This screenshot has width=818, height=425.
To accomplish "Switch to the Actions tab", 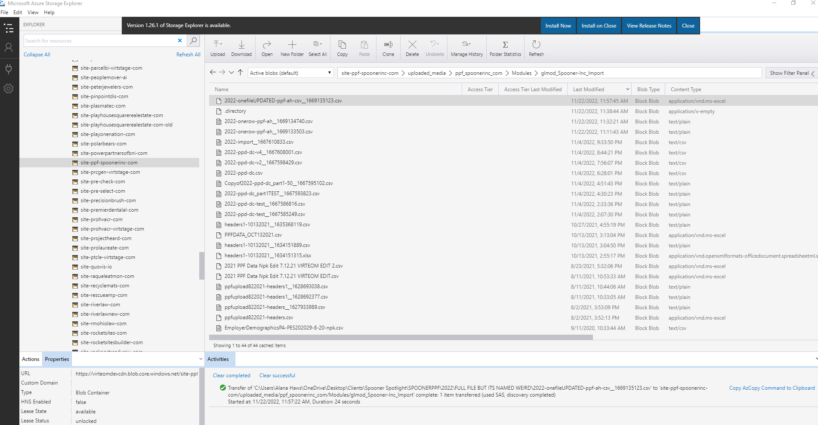I will click(31, 359).
